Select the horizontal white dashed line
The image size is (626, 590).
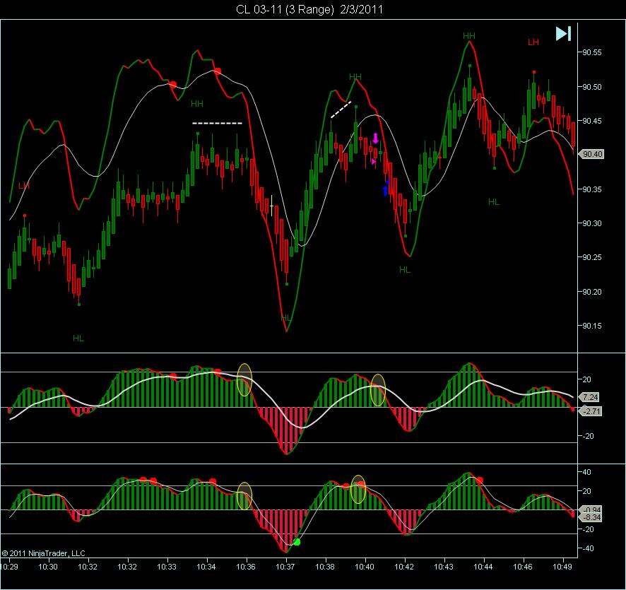pyautogui.click(x=217, y=124)
